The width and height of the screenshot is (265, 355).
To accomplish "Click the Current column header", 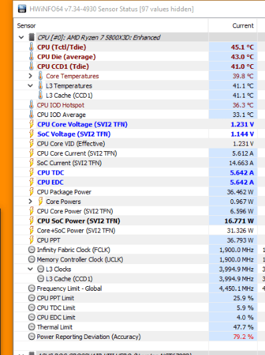I will (233, 25).
